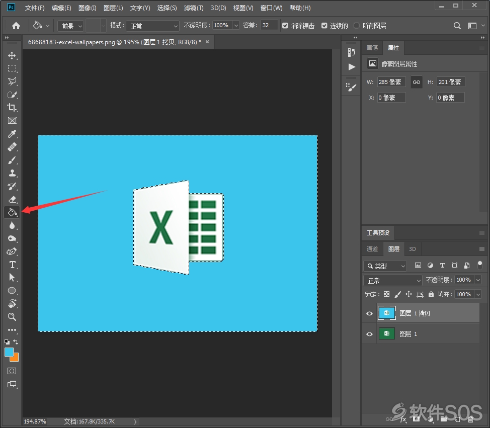
Task: Select the Zoom tool
Action: 12,317
